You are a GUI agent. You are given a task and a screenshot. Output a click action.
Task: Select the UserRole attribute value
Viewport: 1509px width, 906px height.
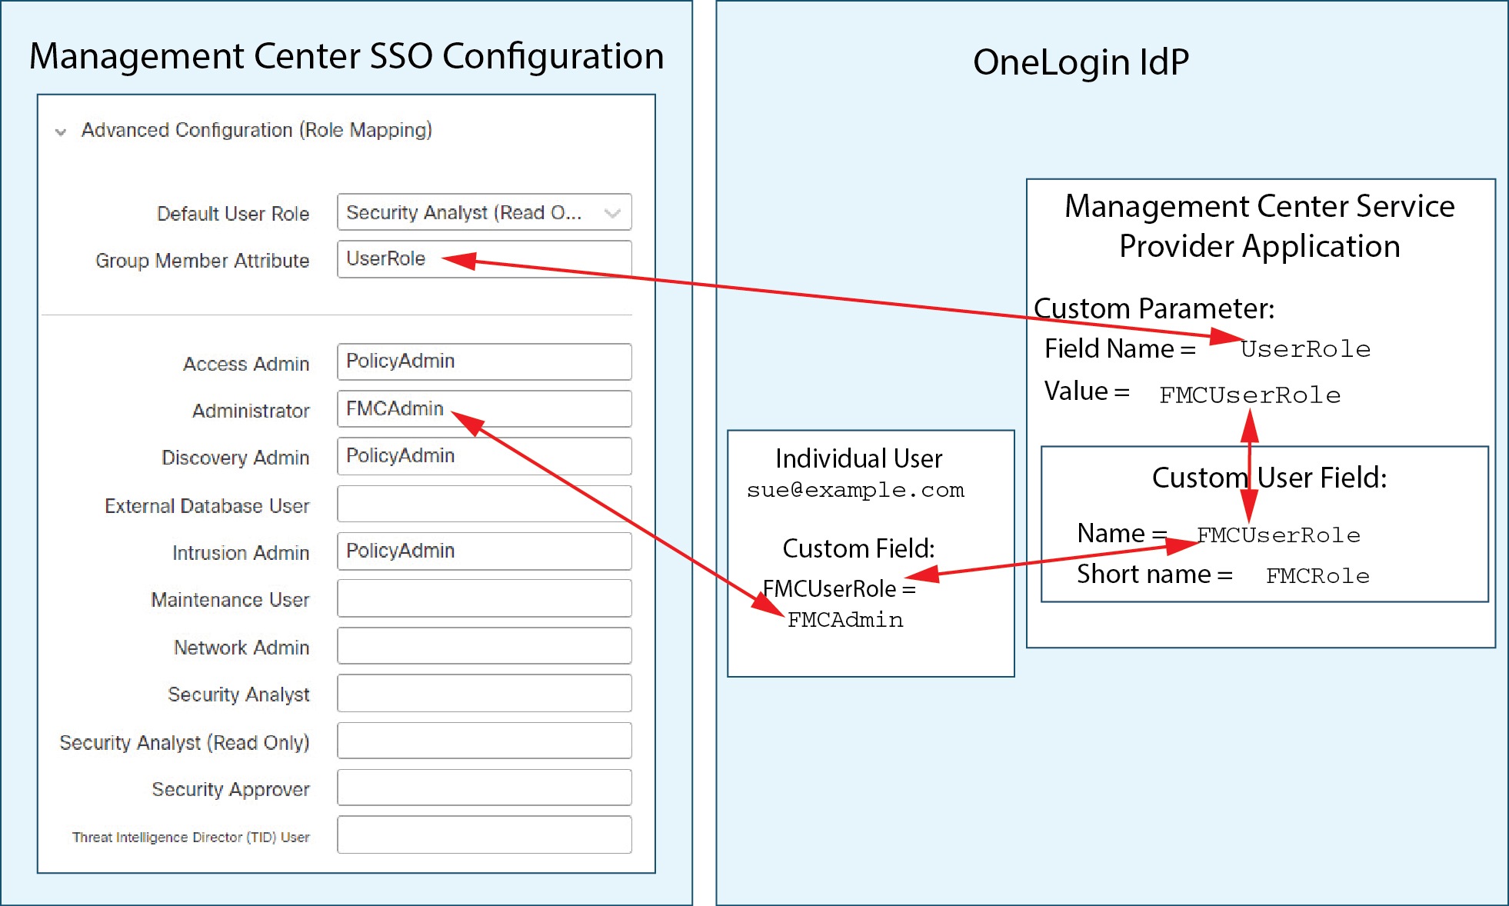385,259
